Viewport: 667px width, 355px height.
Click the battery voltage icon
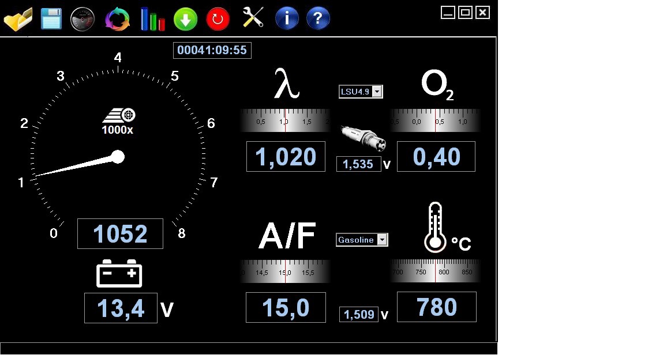pos(119,273)
